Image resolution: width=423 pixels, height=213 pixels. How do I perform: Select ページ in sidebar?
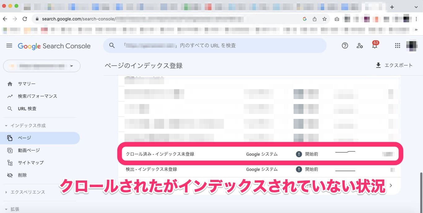[x=40, y=138]
